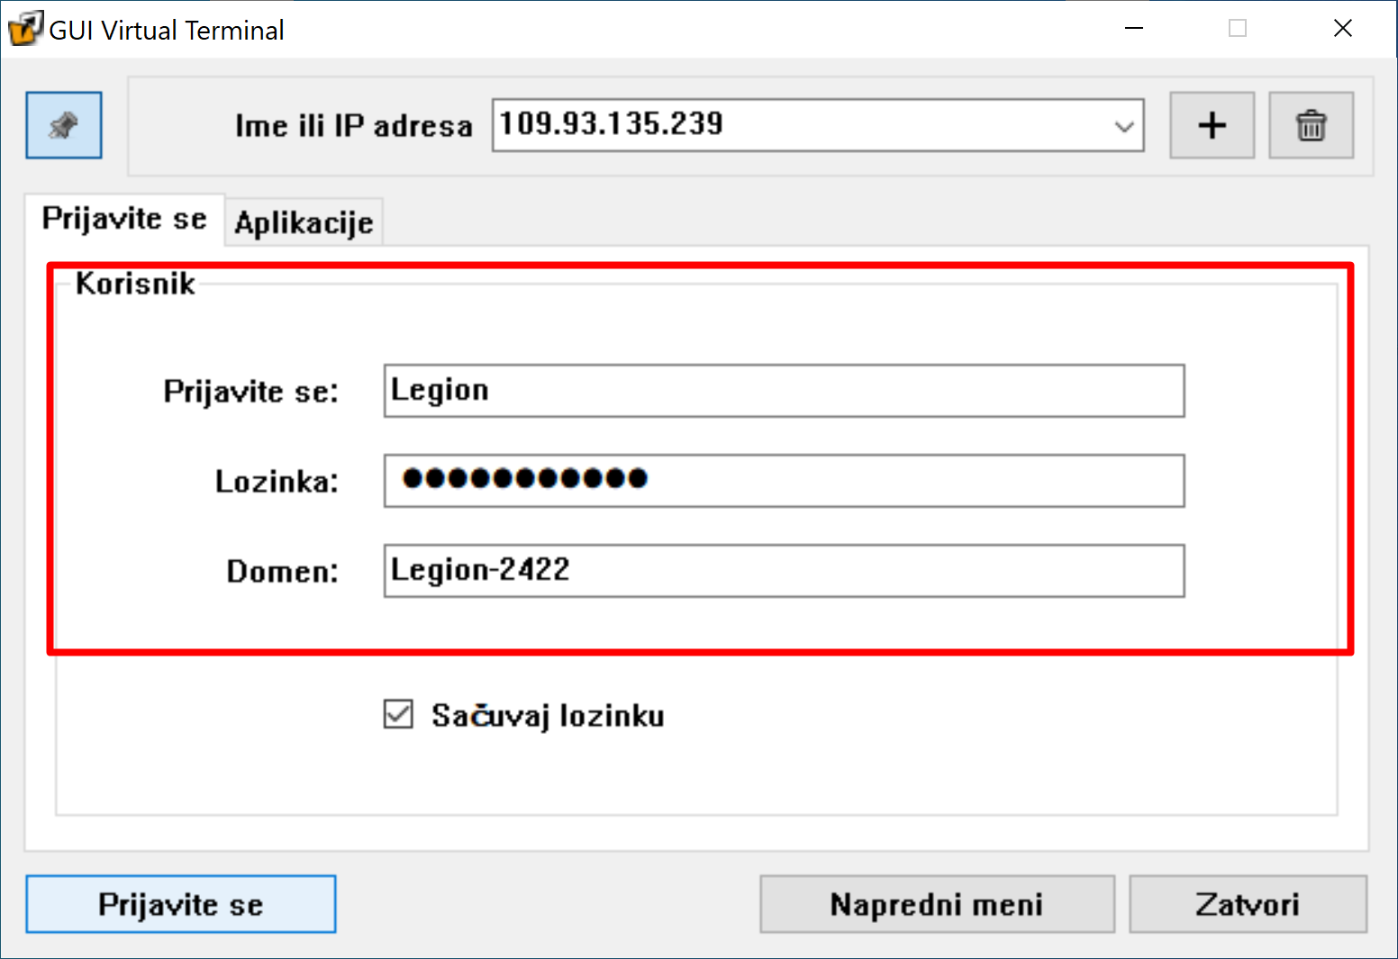Click the disabled maximize window icon

click(x=1238, y=29)
